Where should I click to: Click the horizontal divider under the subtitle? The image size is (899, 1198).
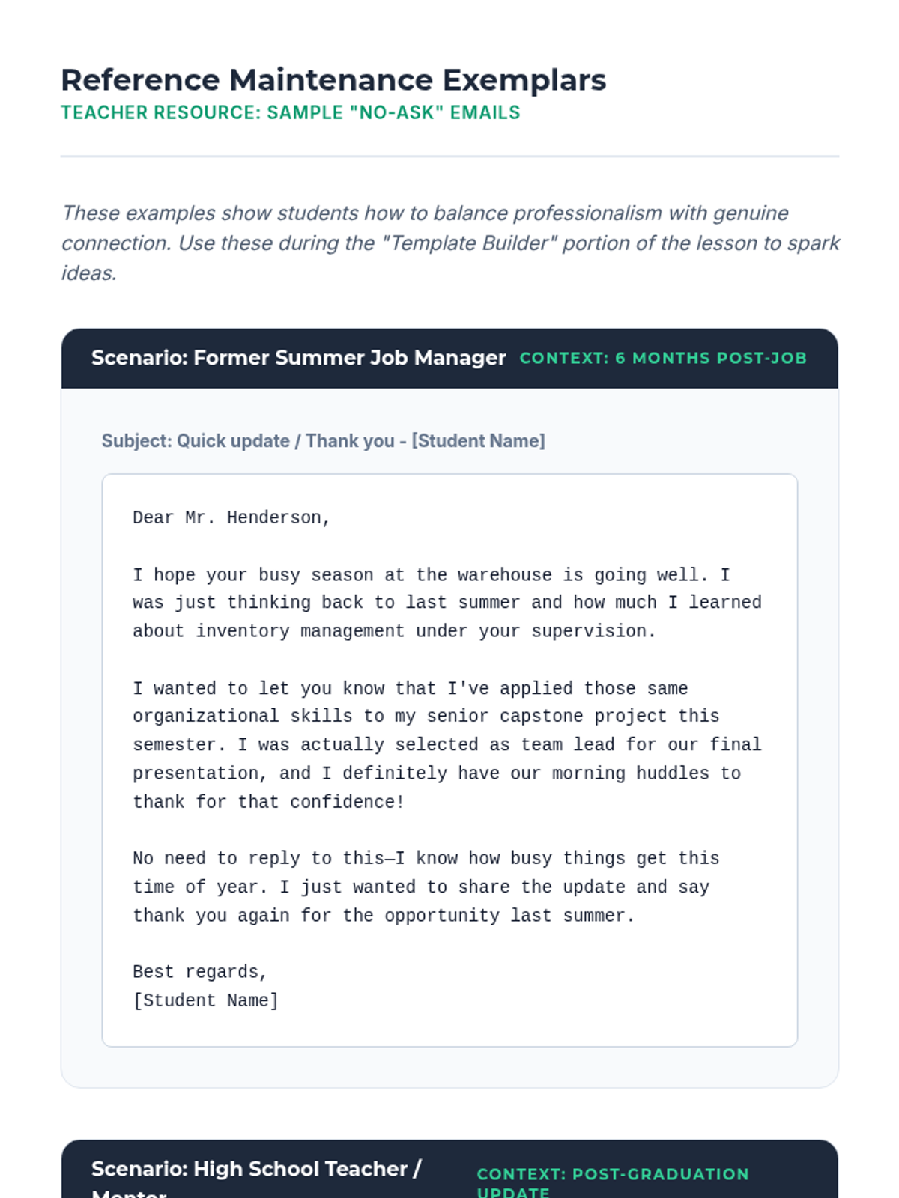pyautogui.click(x=449, y=156)
